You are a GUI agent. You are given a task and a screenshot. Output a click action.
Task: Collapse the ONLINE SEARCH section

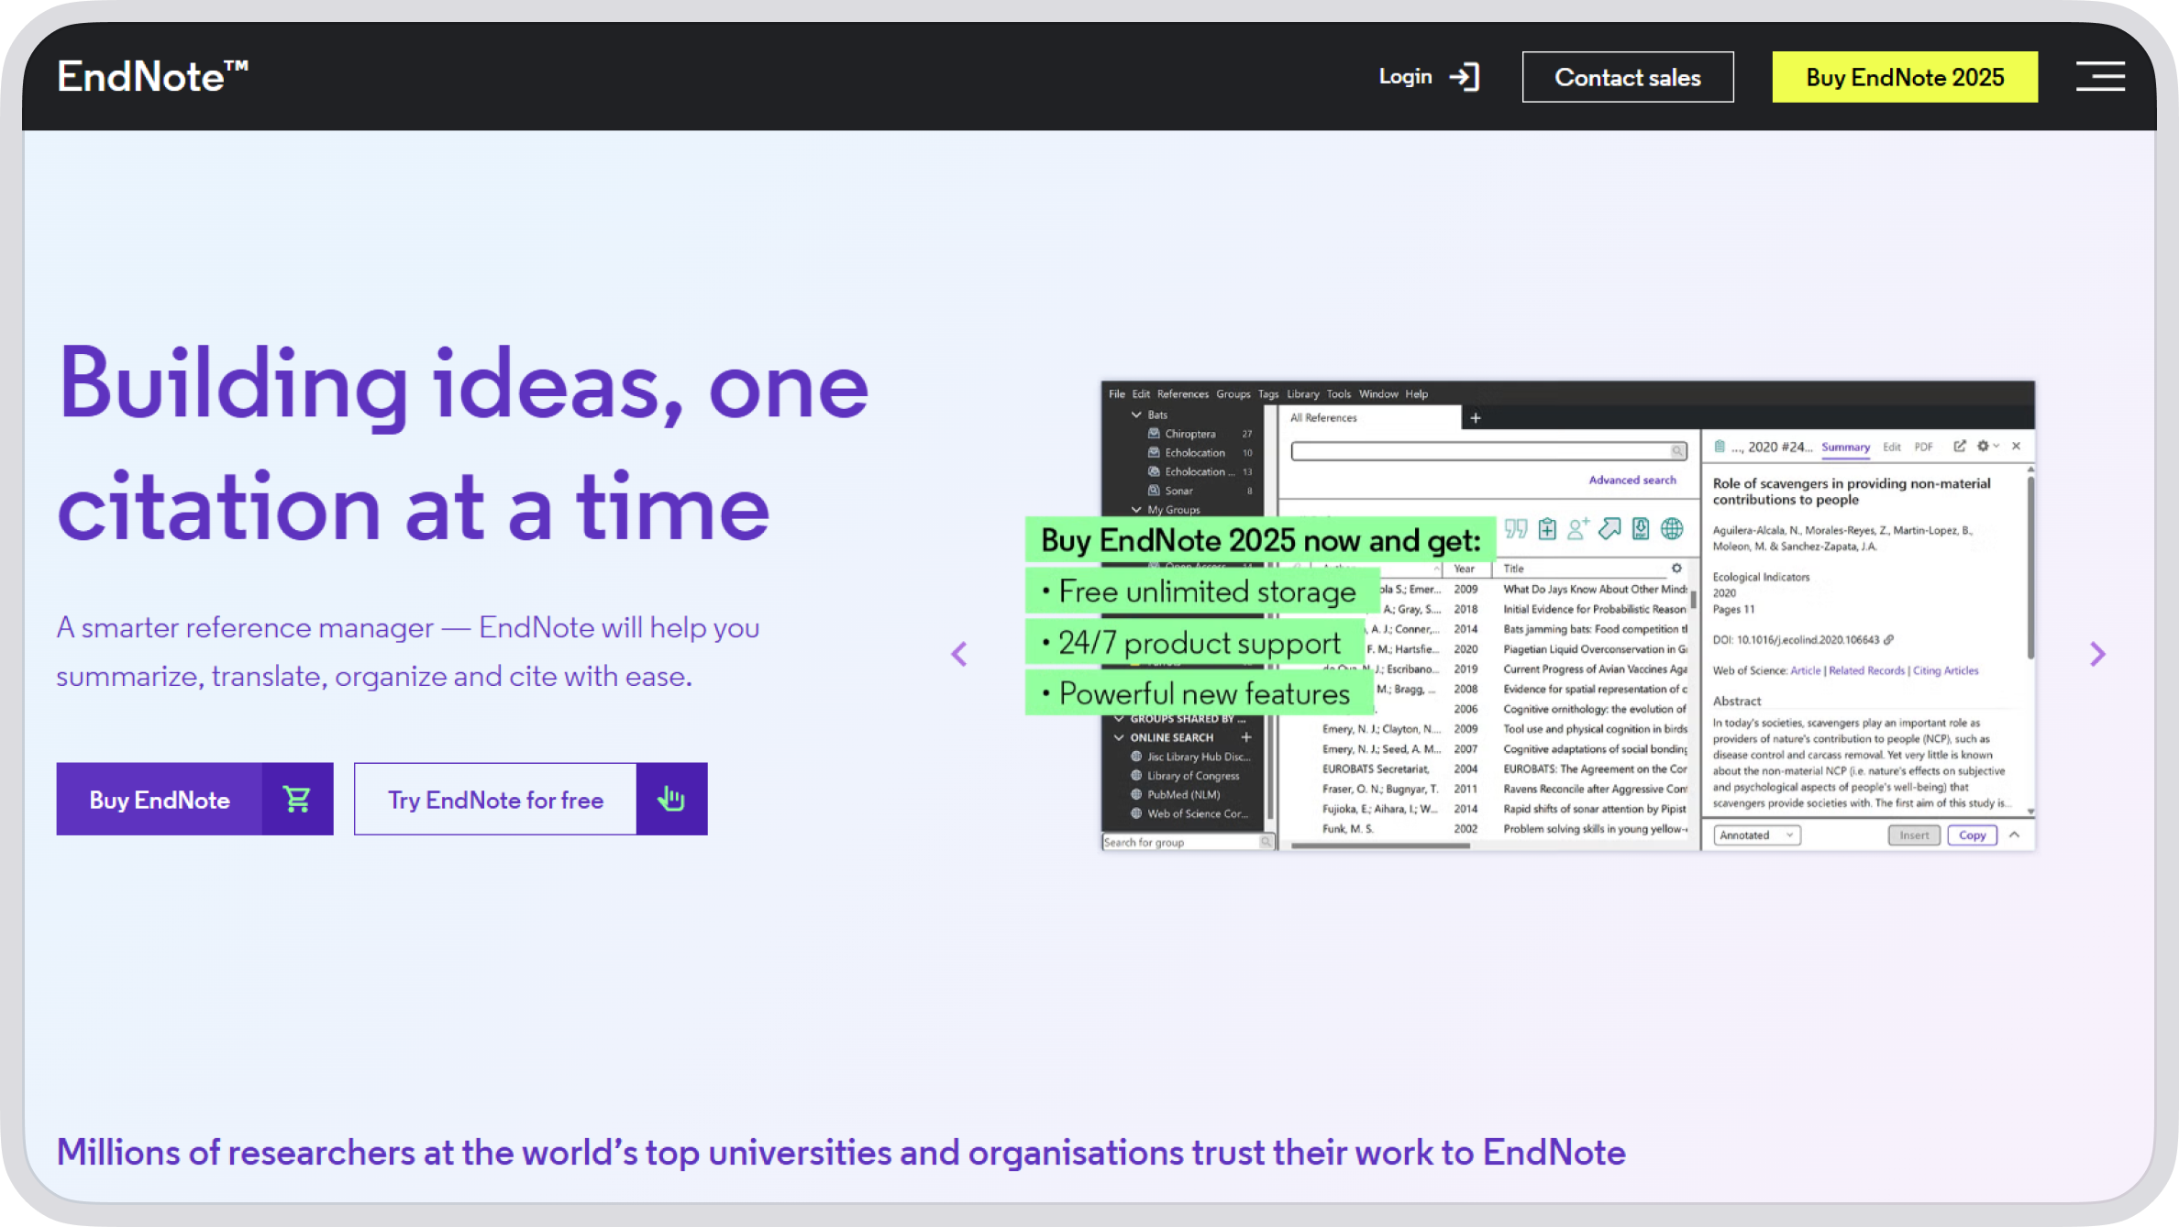pos(1119,737)
